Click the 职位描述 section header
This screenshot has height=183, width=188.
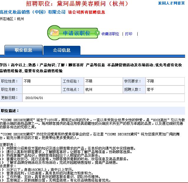10,111
